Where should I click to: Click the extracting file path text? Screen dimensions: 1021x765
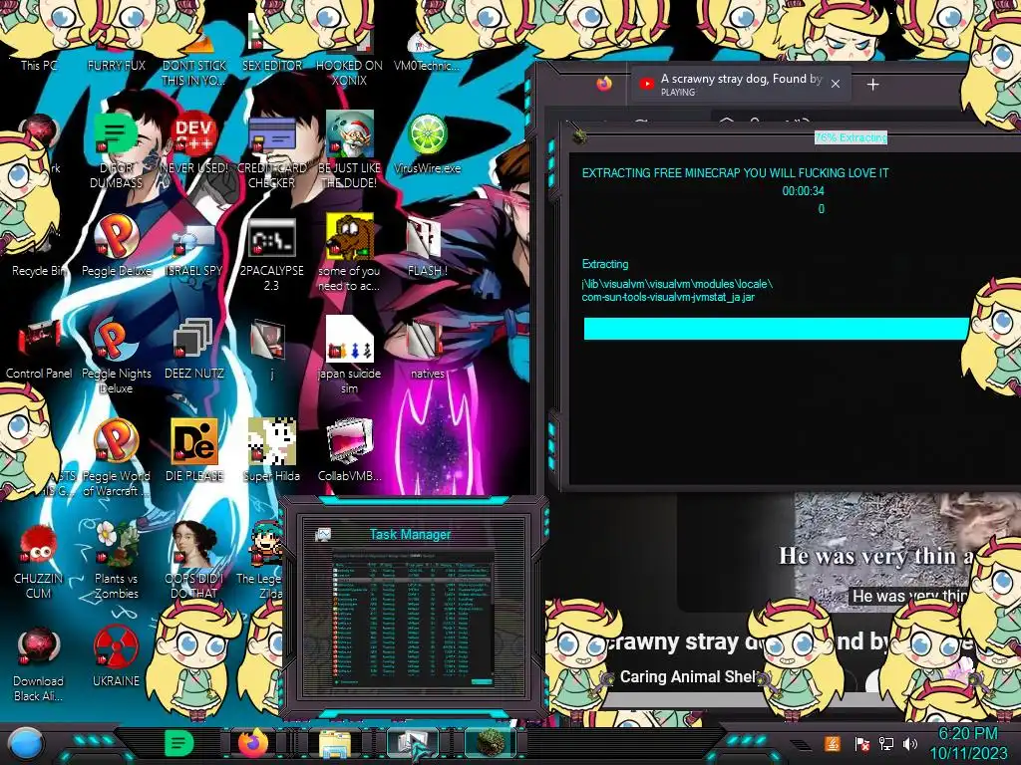(x=677, y=290)
